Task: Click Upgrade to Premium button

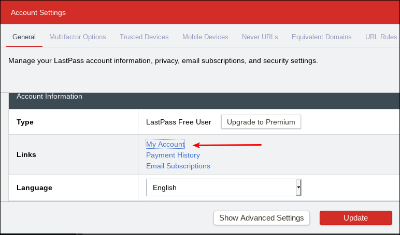Action: pyautogui.click(x=261, y=122)
